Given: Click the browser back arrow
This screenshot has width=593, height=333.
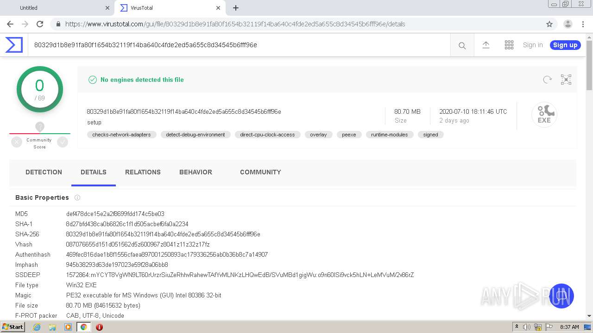Looking at the screenshot, I should [x=10, y=24].
